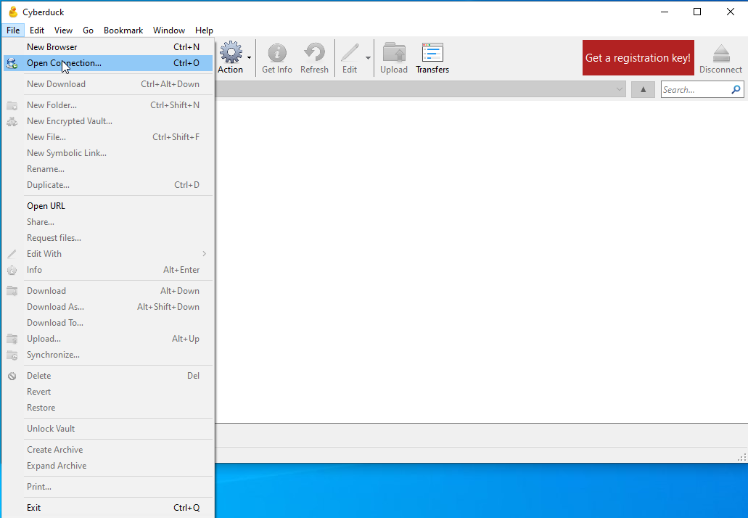Select Print... menu item

click(x=108, y=487)
